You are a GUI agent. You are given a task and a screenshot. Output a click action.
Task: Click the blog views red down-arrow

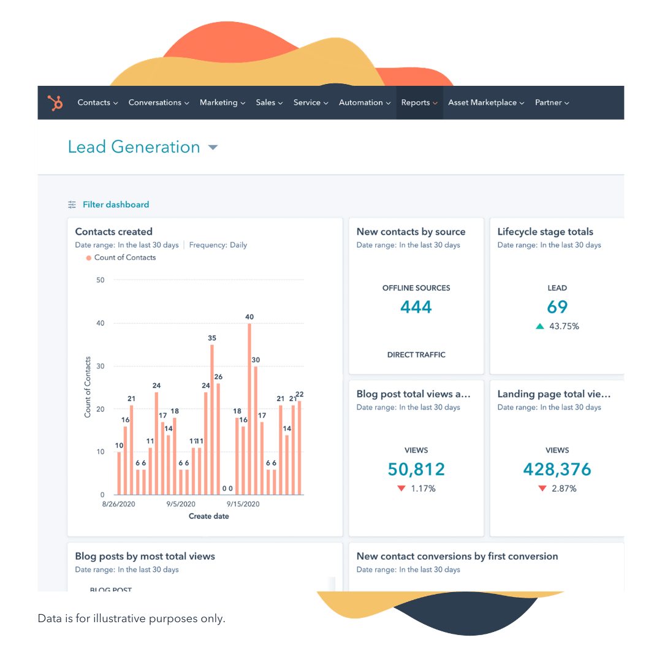pos(401,489)
